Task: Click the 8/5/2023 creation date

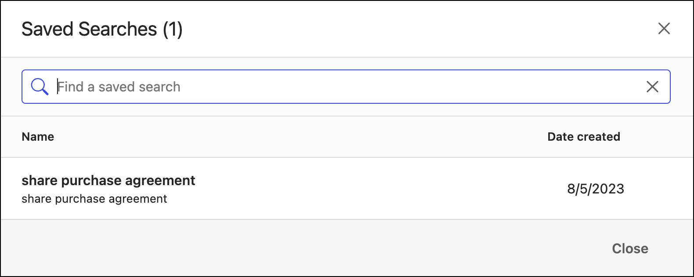Action: [x=595, y=189]
